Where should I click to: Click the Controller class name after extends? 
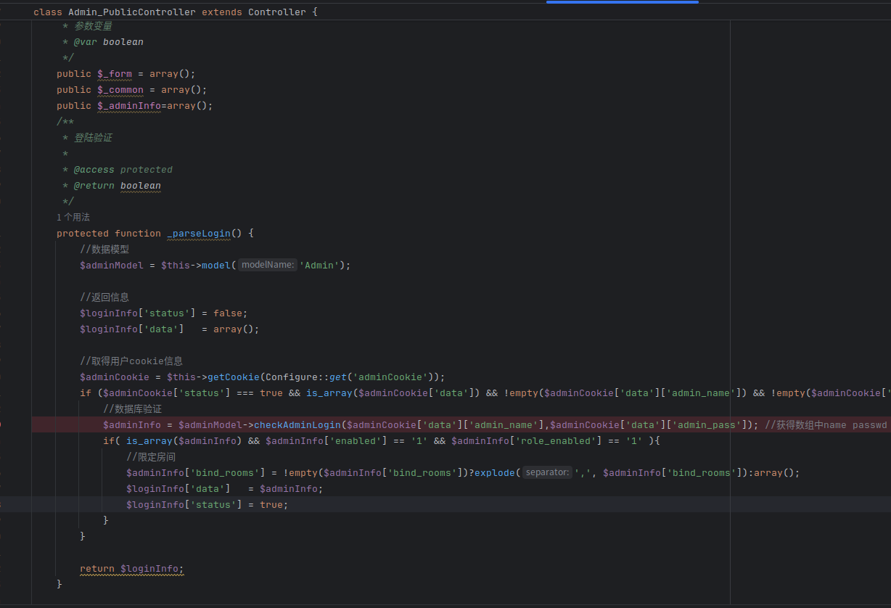[276, 12]
